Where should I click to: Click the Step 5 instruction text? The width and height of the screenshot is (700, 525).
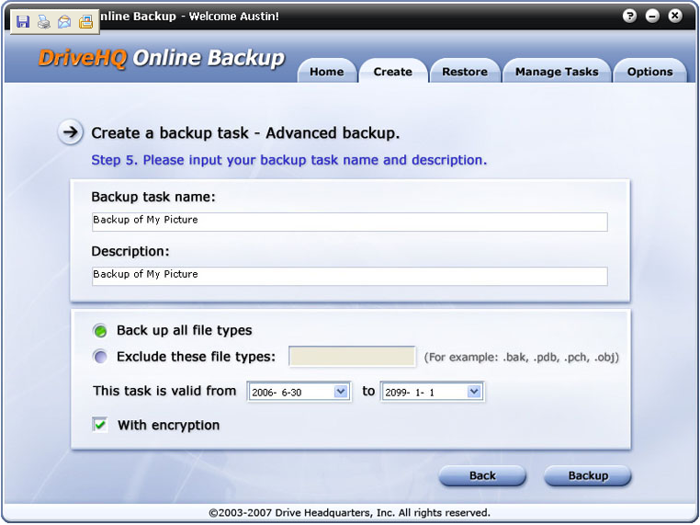[288, 160]
